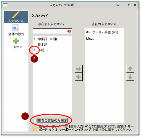Toggle 現在の言語のみ表示 checkbox
This screenshot has height=137, width=141.
(35, 120)
